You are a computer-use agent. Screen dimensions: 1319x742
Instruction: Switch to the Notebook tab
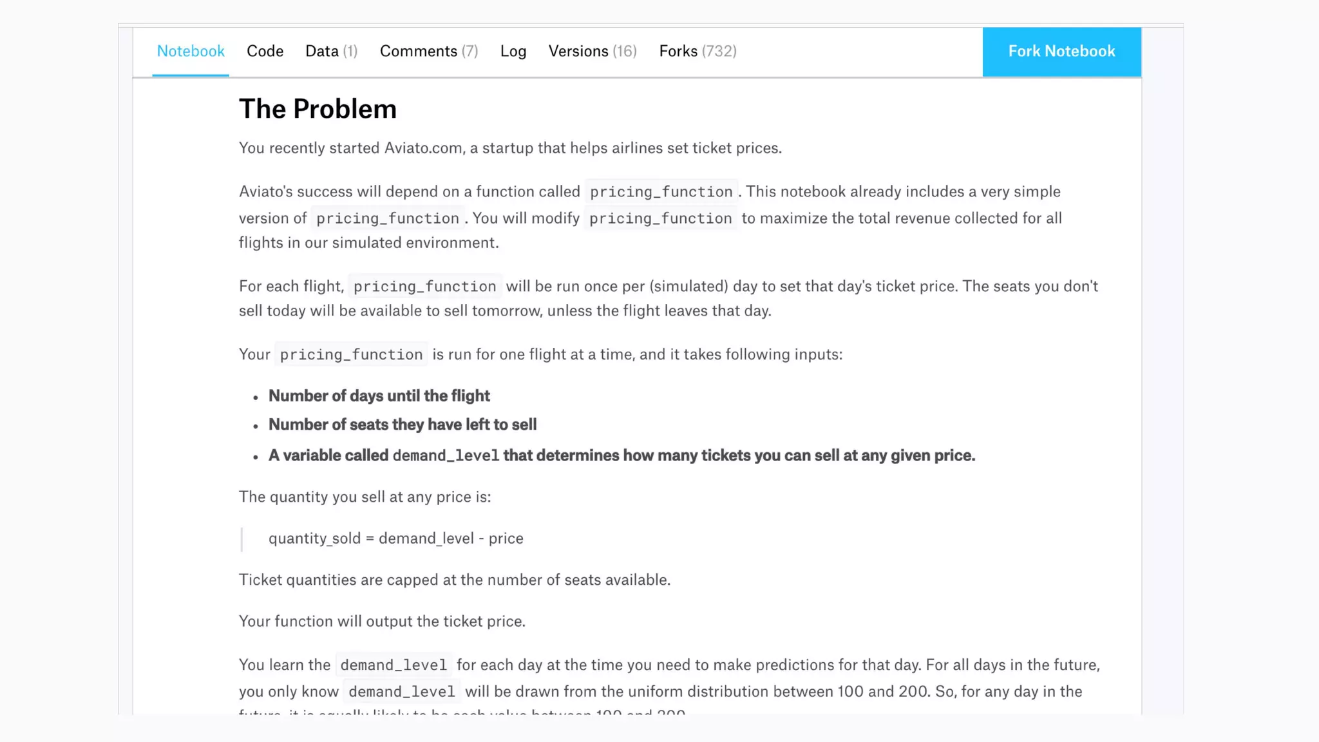pos(191,52)
